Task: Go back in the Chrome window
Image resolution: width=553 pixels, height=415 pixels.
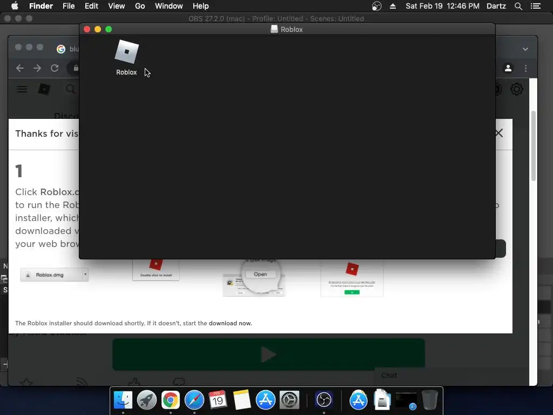Action: (20, 68)
